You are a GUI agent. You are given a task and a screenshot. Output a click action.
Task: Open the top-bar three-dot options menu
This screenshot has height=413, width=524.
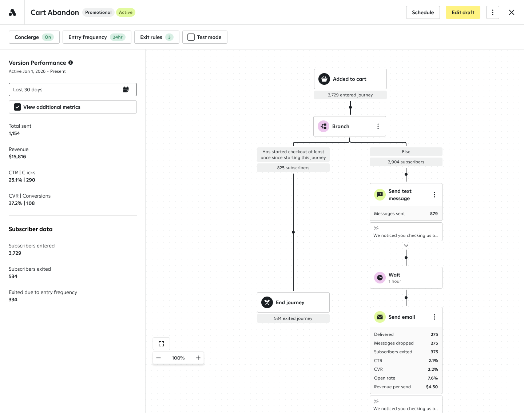(493, 12)
